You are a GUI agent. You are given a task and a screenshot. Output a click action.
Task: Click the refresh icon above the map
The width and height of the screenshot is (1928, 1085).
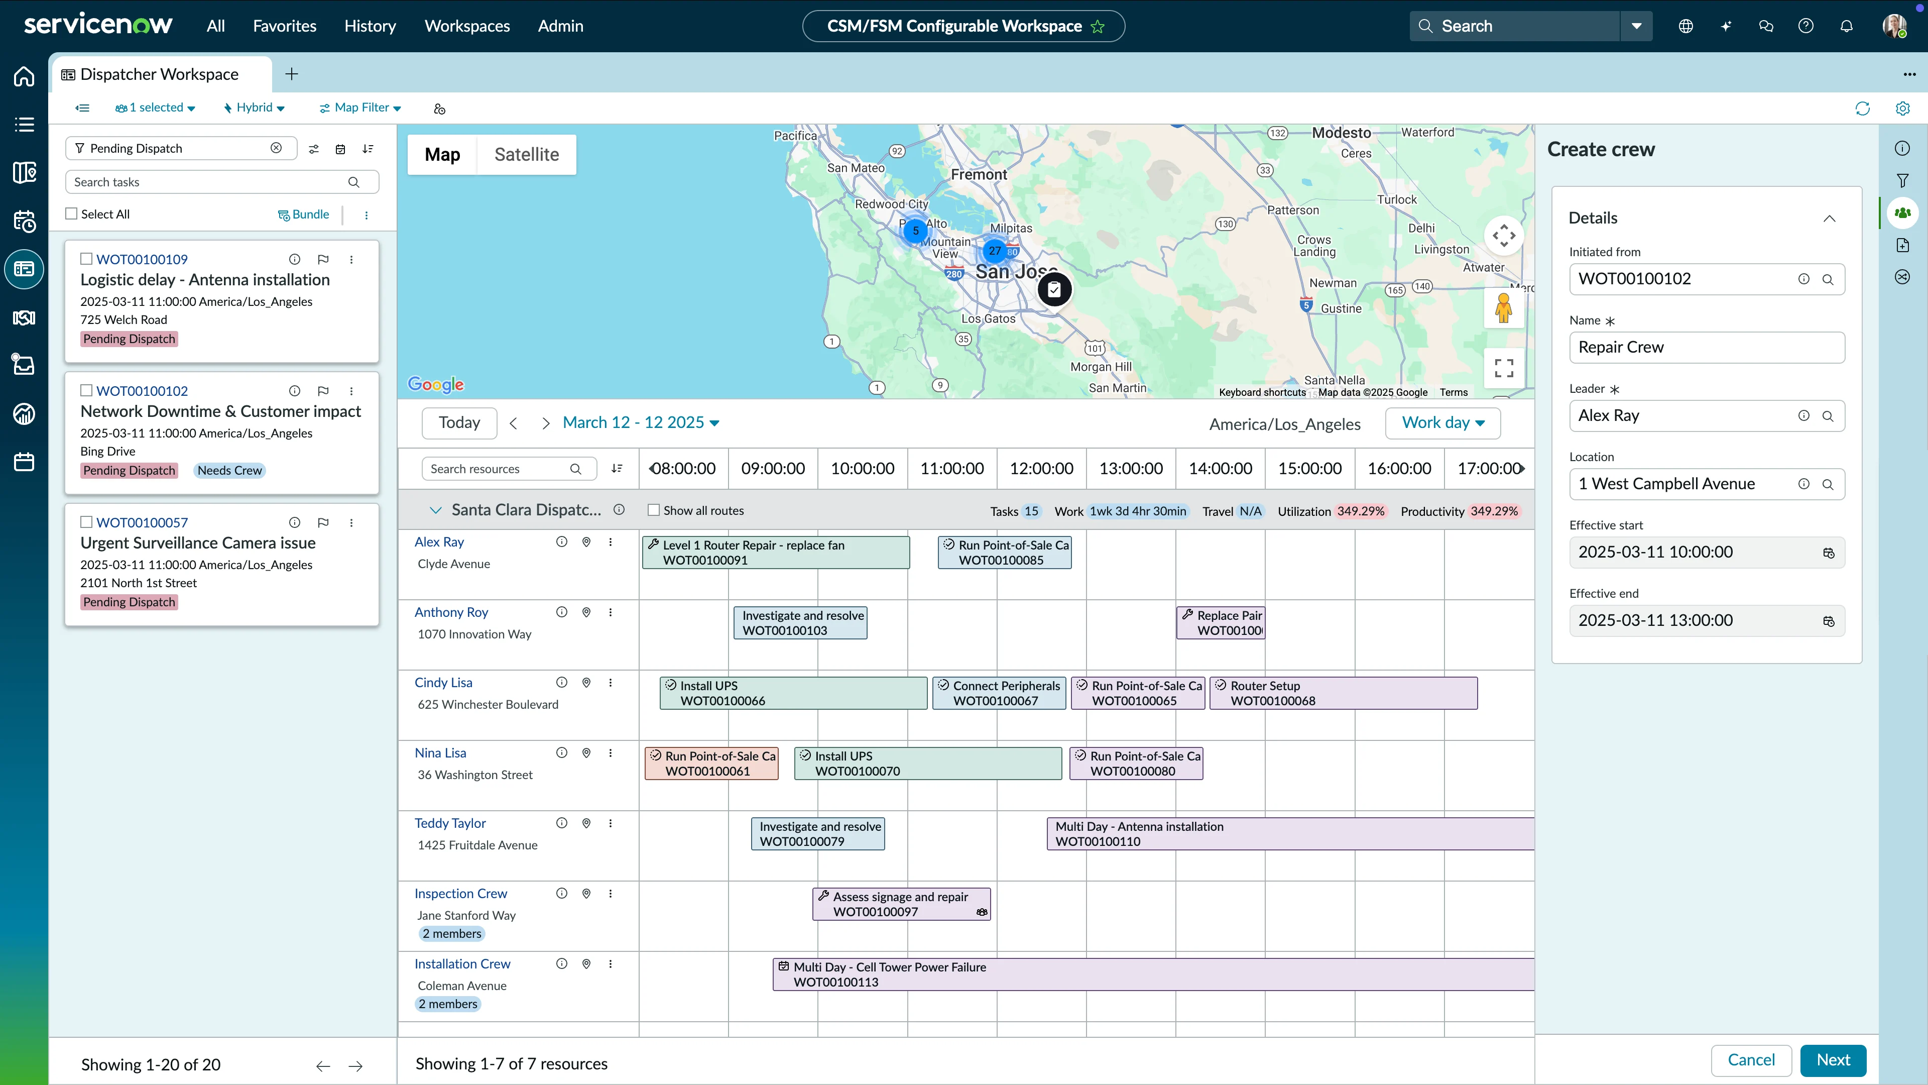tap(1863, 108)
